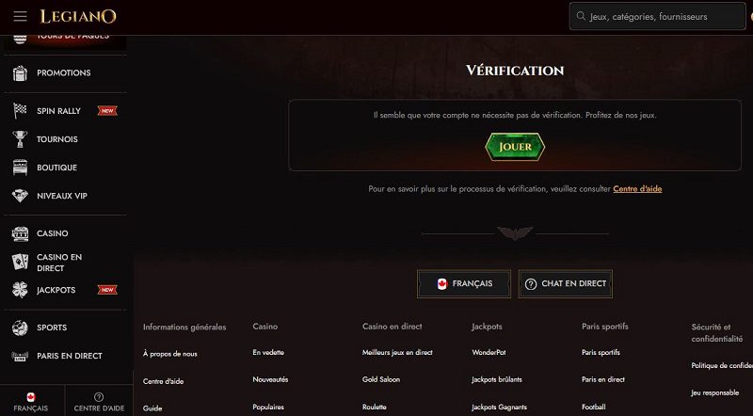This screenshot has height=416, width=753.
Task: Click the green Jouer button
Action: [515, 147]
